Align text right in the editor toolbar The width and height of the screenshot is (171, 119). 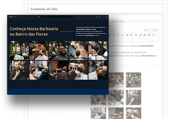click(140, 35)
